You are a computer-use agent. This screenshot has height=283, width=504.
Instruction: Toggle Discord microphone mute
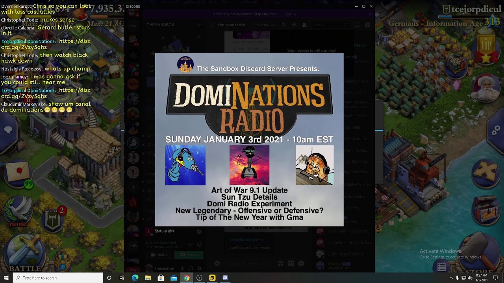coord(182,268)
